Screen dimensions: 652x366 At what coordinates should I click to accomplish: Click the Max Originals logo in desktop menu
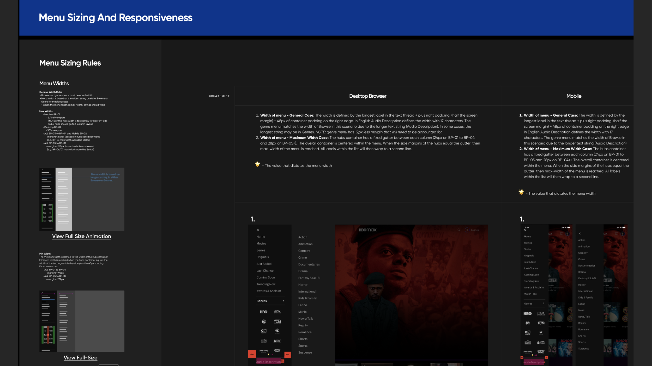tap(277, 312)
